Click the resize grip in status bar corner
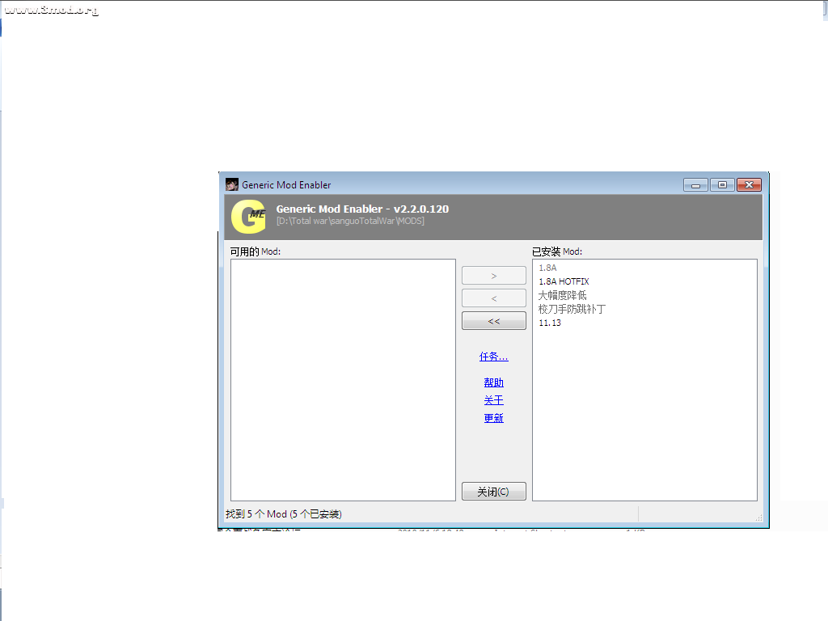Image resolution: width=828 pixels, height=621 pixels. 758,518
